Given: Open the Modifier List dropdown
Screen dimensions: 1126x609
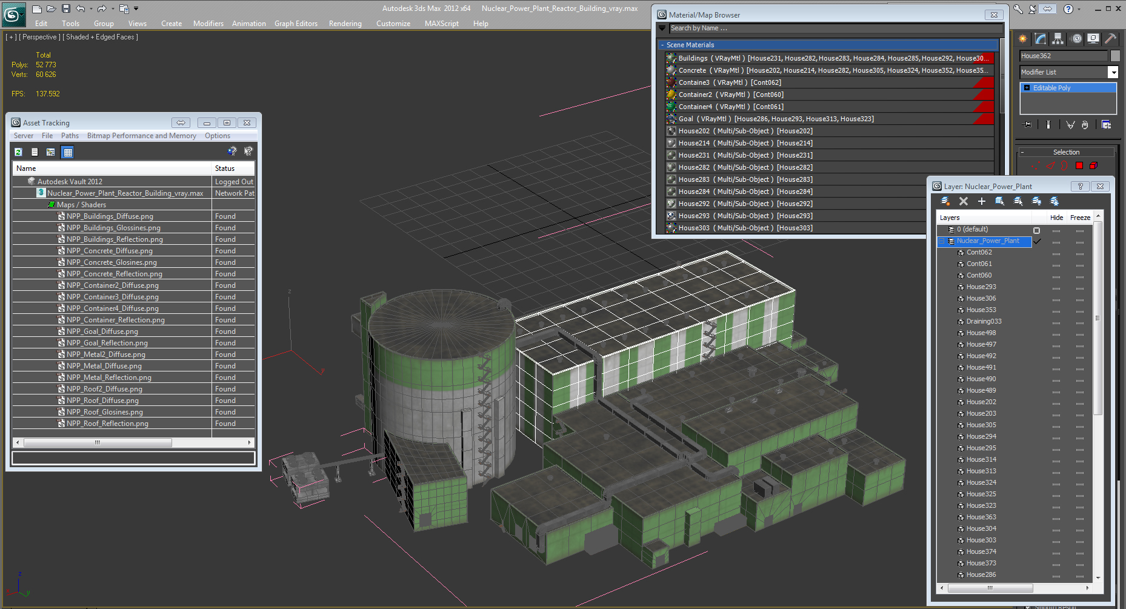Looking at the screenshot, I should point(1113,72).
